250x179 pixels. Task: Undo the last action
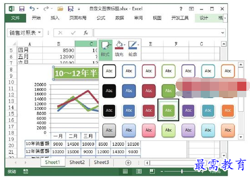pos(32,9)
